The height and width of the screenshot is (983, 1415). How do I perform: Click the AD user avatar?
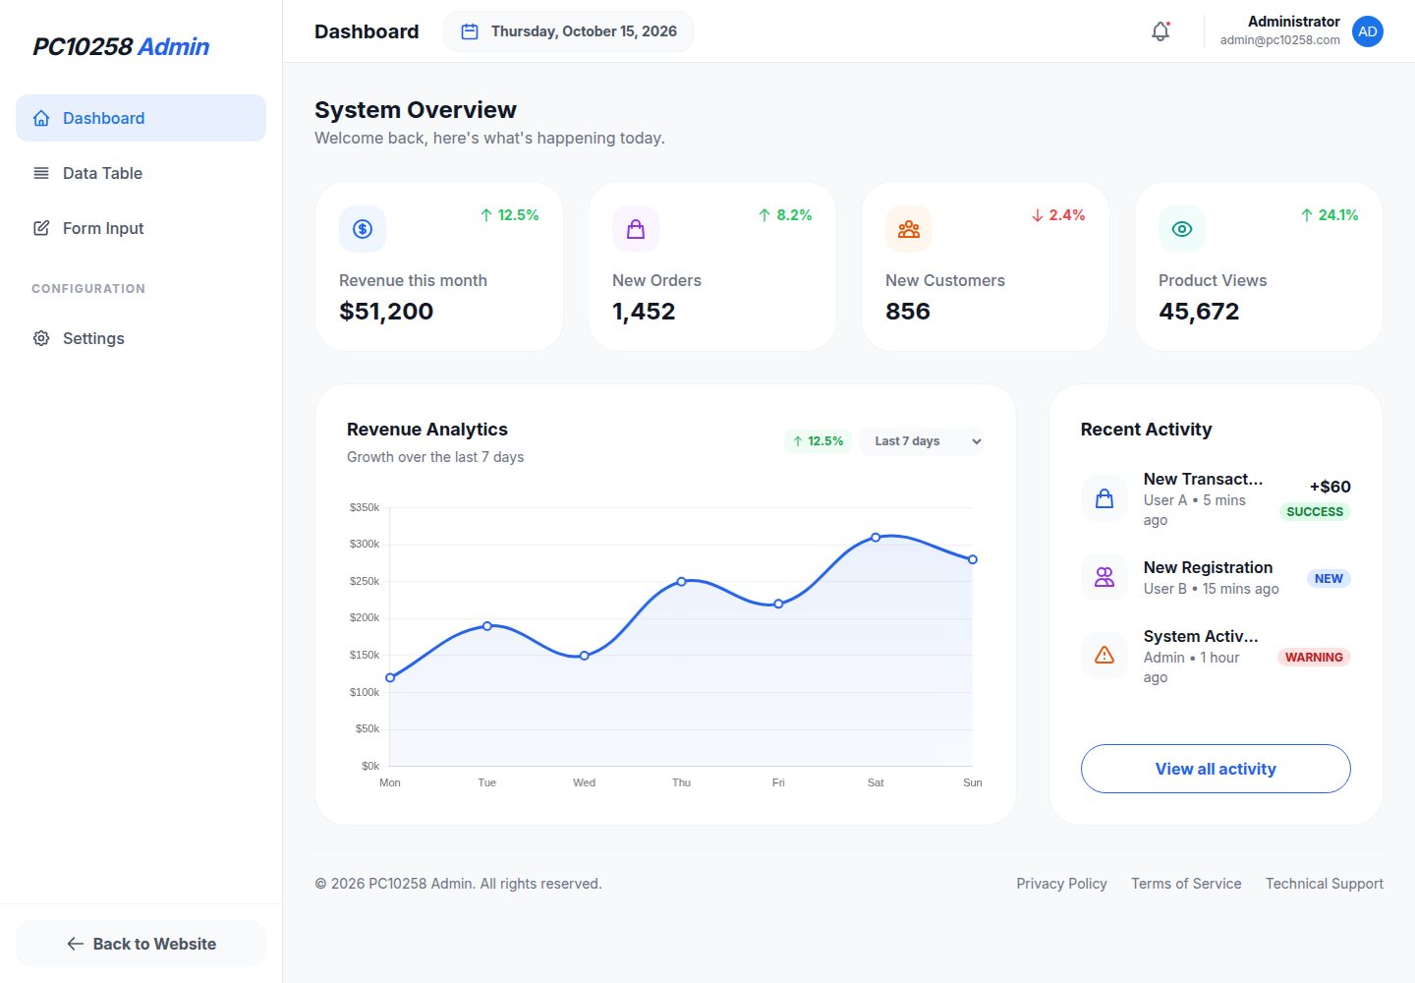[1368, 31]
